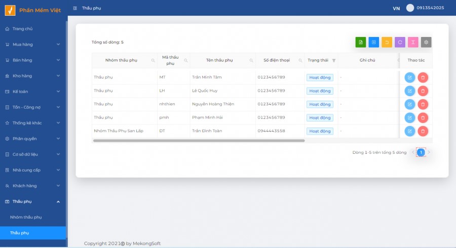Expand the Tồn - Công nợ menu
Viewport: 456px width, 248px height.
[33, 107]
